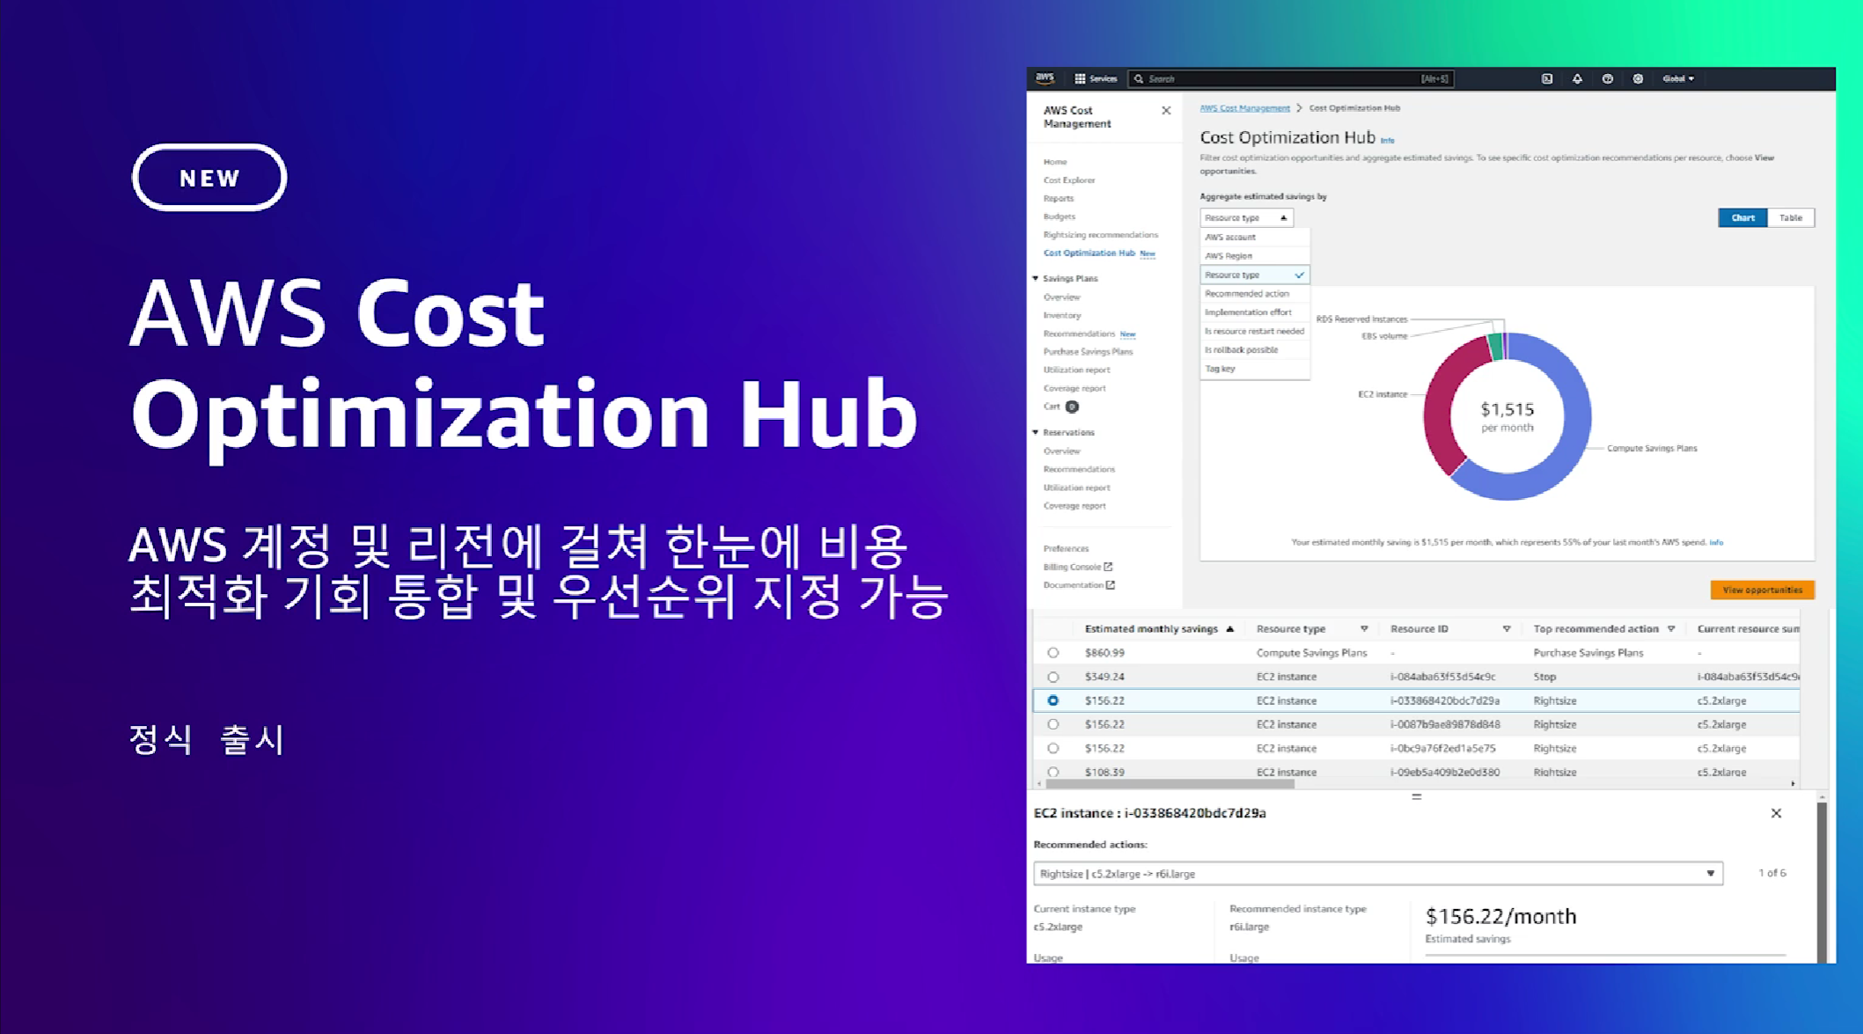The image size is (1863, 1034).
Task: Select Is resource restart needed option
Action: 1254,331
